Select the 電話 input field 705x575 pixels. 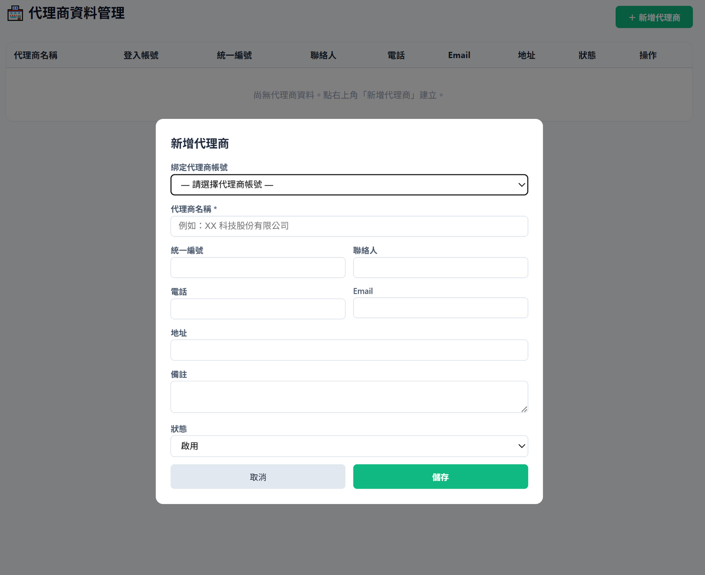click(x=258, y=309)
